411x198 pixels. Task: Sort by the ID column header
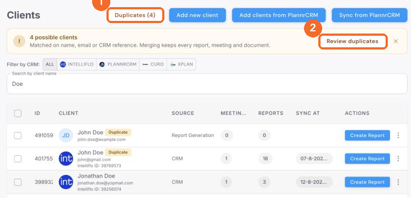click(x=37, y=113)
